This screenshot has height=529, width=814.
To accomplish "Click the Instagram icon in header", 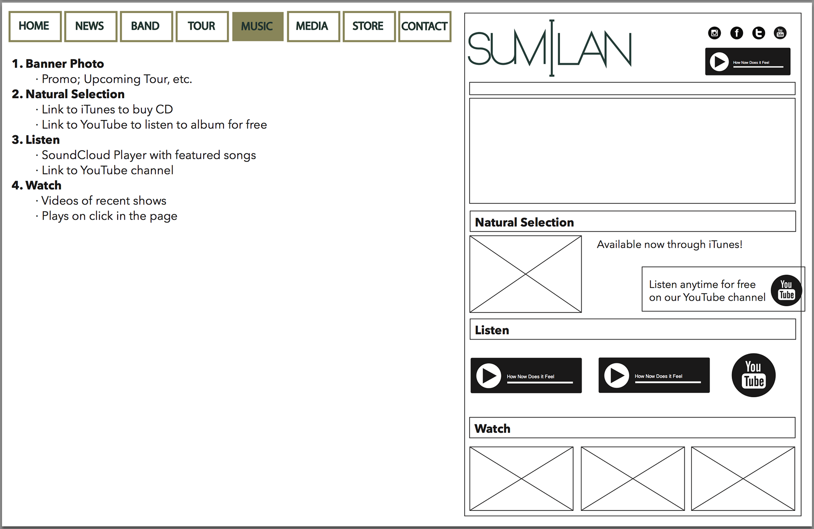I will pos(714,33).
